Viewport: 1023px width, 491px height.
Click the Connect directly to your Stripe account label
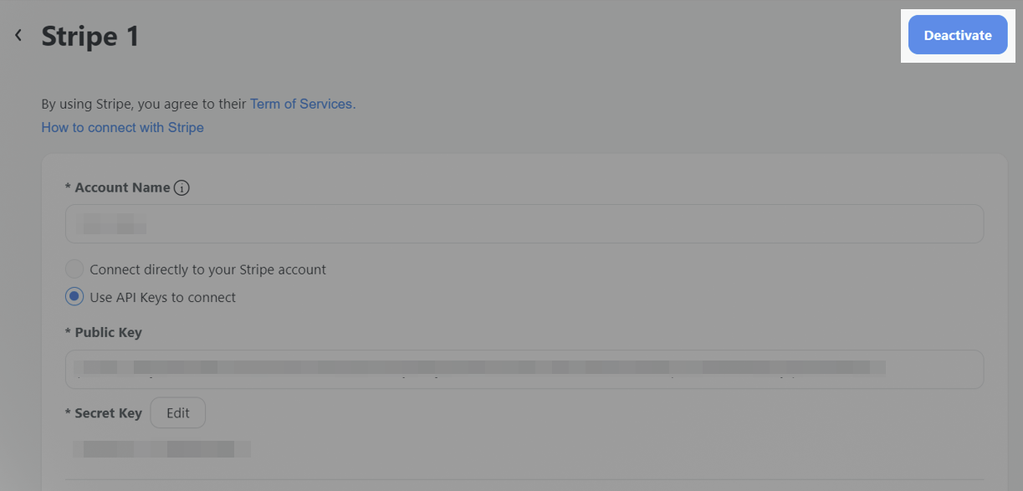(207, 269)
